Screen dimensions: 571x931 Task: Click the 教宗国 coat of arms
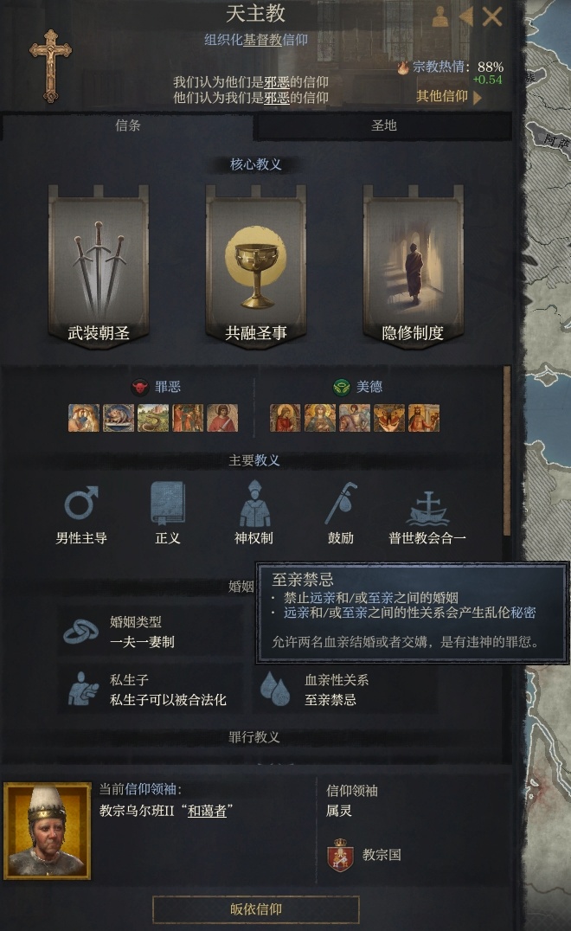(x=341, y=856)
